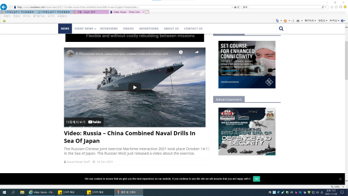
Task: Play the embedded YouTube video
Action: pos(135,87)
